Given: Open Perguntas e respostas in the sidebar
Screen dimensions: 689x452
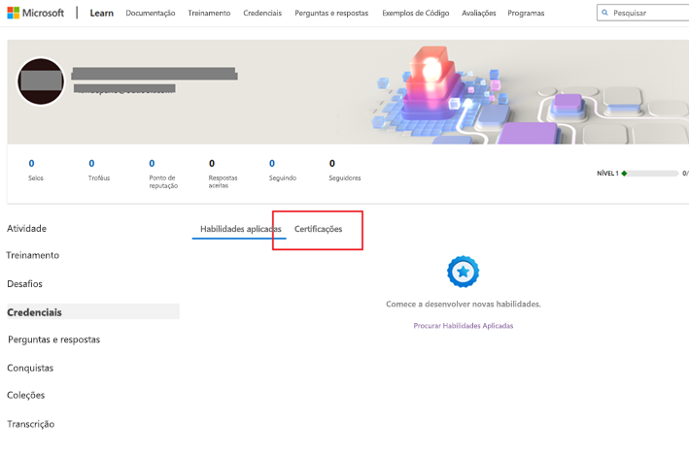Looking at the screenshot, I should (54, 339).
